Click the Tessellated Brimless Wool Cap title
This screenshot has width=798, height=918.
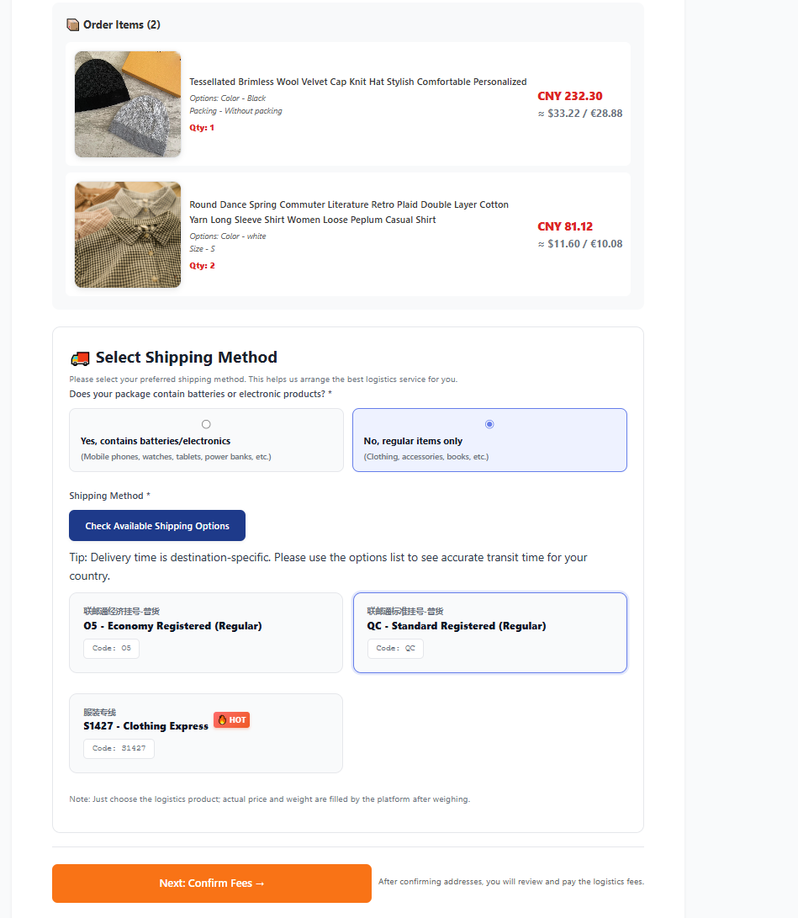pos(357,82)
